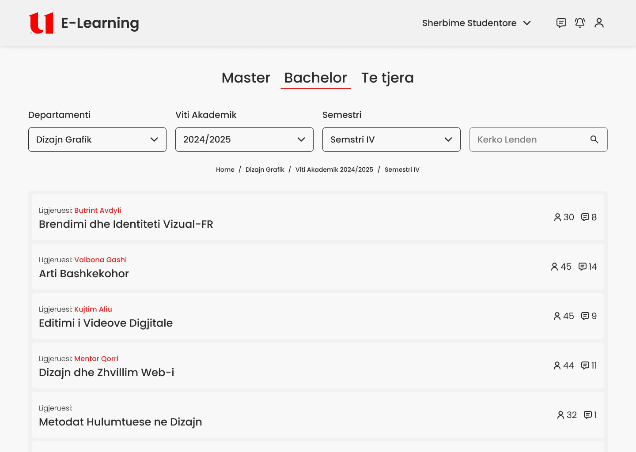Open course Dizajn dhe Zhvillim Web-i

[106, 373]
